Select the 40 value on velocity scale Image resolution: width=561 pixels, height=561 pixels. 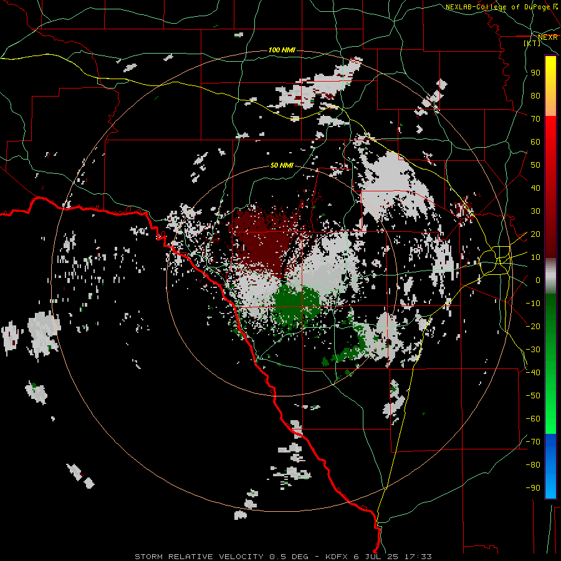click(x=535, y=188)
